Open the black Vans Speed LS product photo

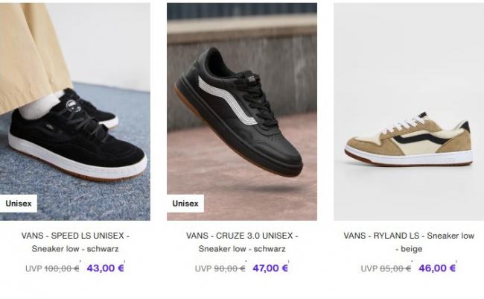pos(75,112)
